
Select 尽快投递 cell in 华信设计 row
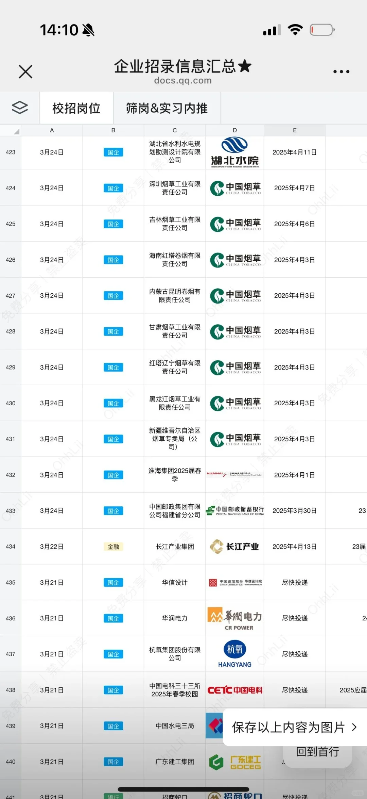click(295, 583)
